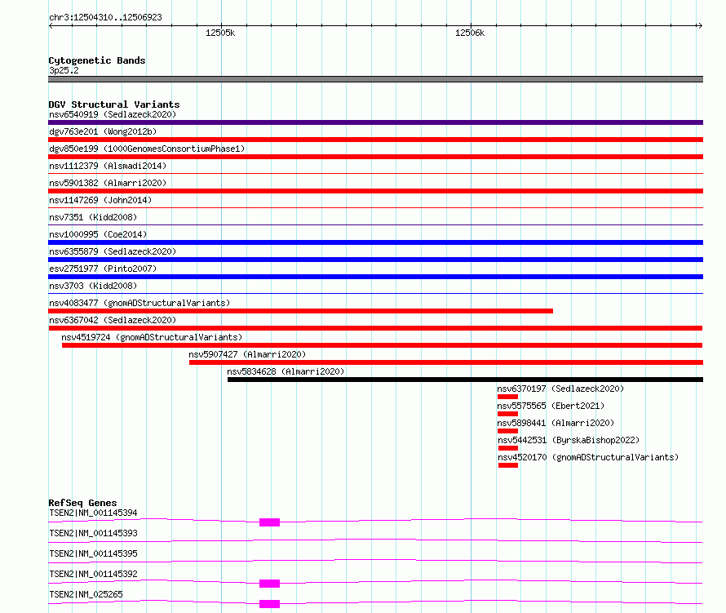The image size is (726, 613).
Task: Click the DGV Structural Variants track title
Action: tap(114, 104)
